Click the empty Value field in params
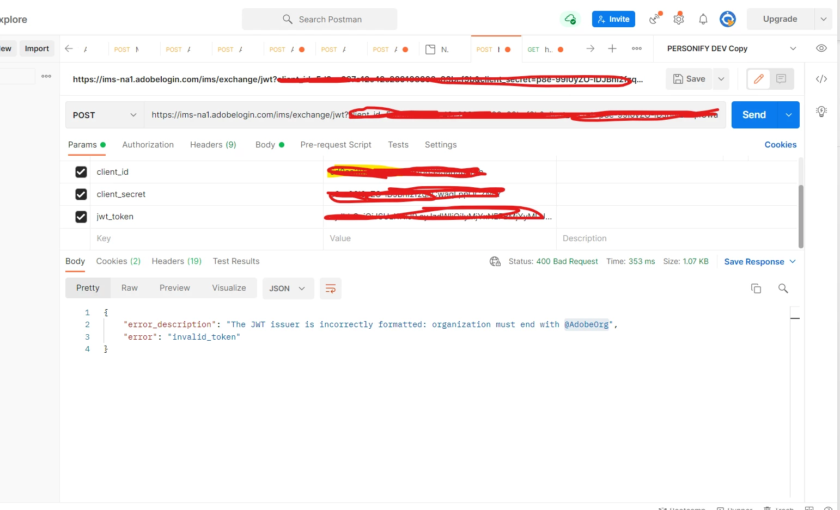Viewport: 840px width, 510px height. (440, 238)
